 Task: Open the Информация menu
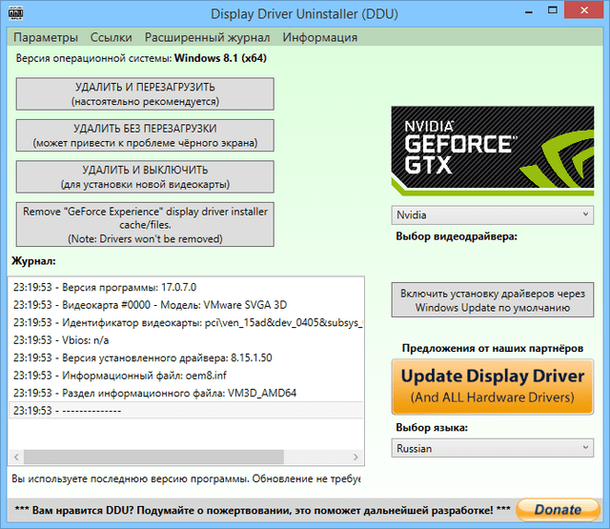[x=320, y=37]
